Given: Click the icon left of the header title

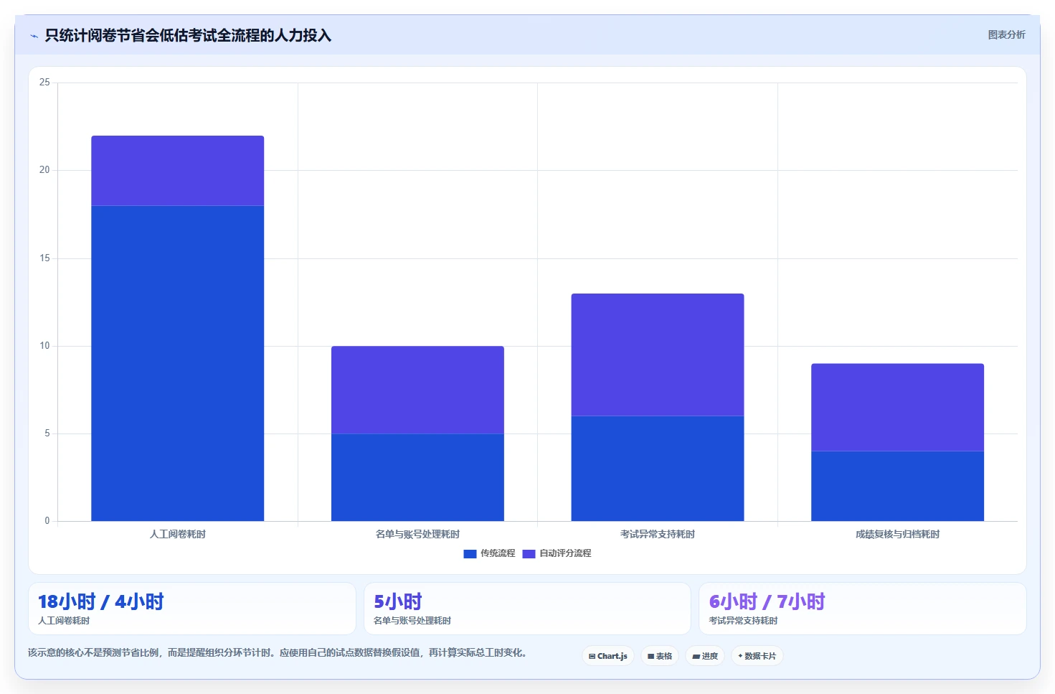Looking at the screenshot, I should (34, 36).
